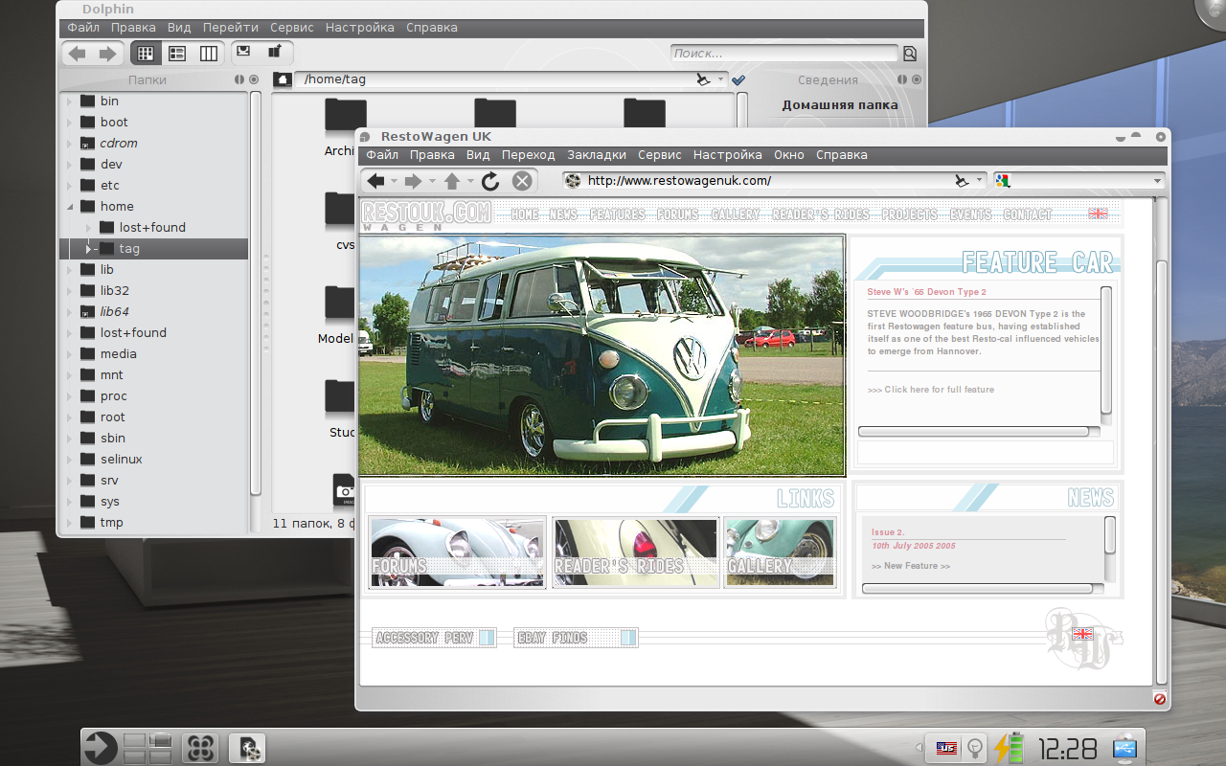Viewport: 1226px width, 766px height.
Task: Click the GALLERY link on website navigation
Action: pos(736,214)
